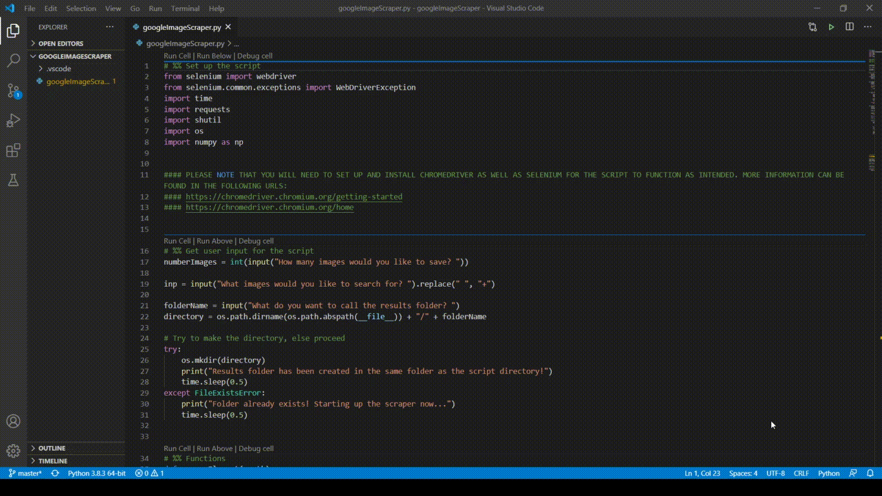
Task: Click the errors and warnings indicator
Action: click(149, 473)
